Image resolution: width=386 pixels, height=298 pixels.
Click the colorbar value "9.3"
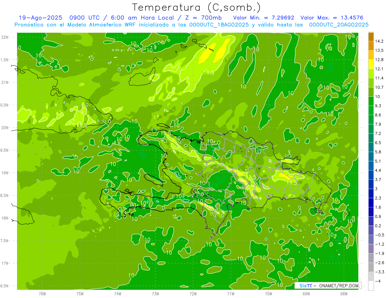(x=379, y=106)
